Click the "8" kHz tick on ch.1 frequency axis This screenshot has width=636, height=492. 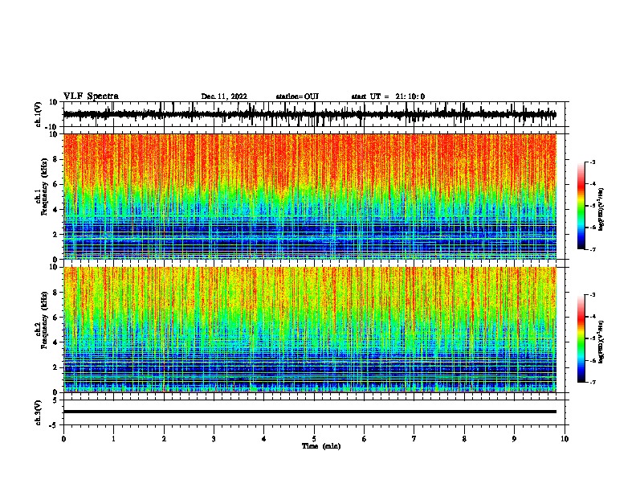pos(55,159)
